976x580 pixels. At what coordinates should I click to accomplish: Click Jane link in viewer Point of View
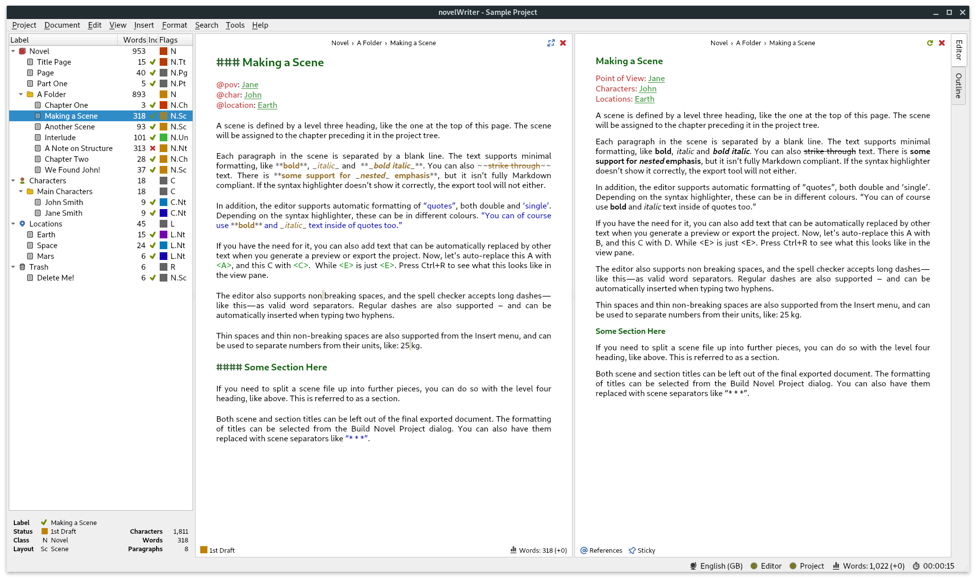[x=656, y=79]
